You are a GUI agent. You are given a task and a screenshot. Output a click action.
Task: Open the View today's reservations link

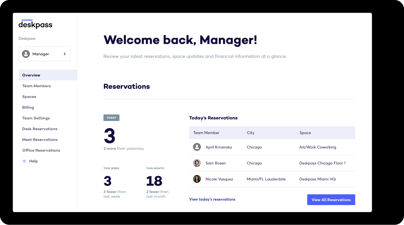point(212,199)
